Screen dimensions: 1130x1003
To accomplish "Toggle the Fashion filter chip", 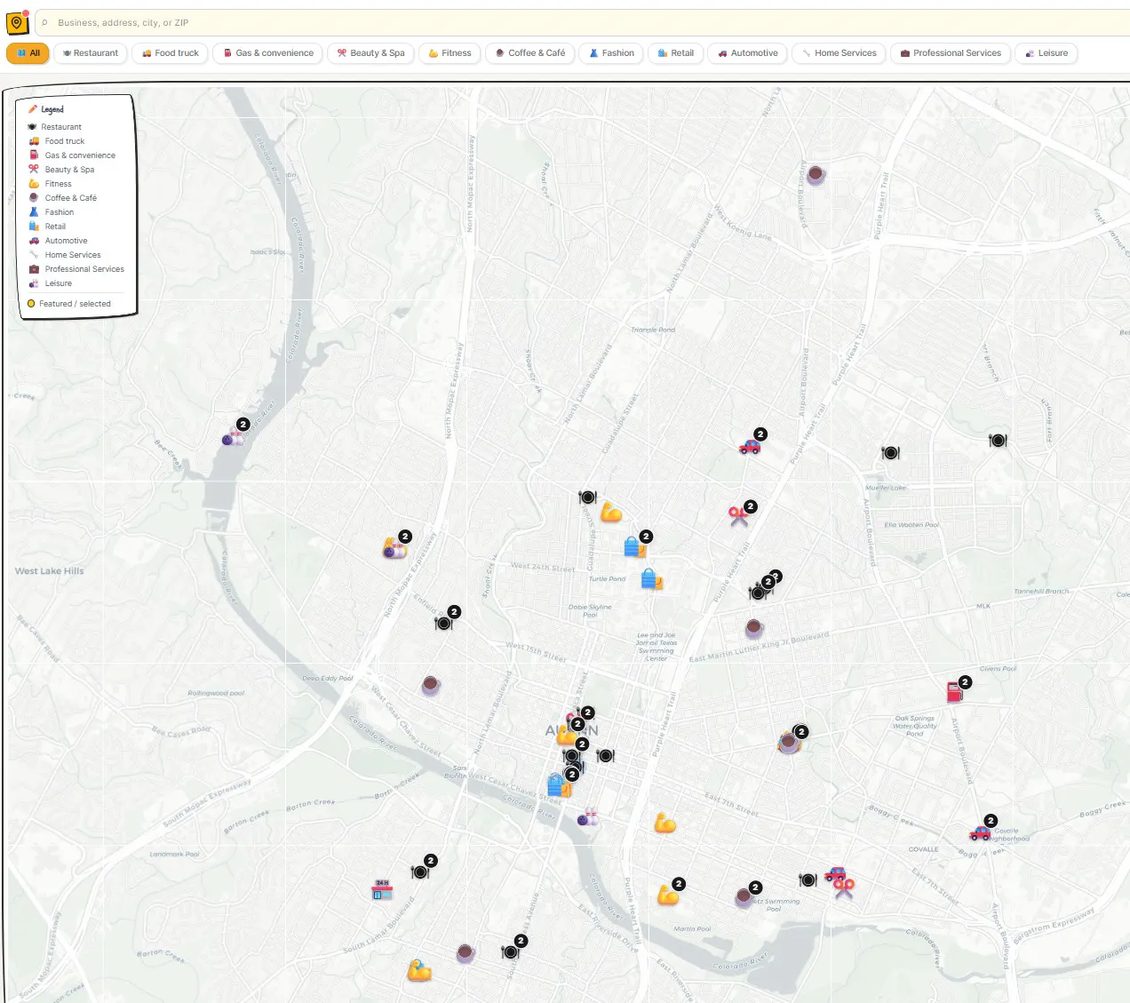I will (x=611, y=53).
